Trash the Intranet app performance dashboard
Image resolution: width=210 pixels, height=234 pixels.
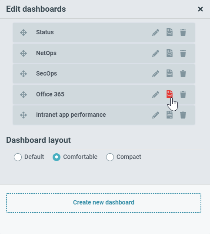point(183,115)
